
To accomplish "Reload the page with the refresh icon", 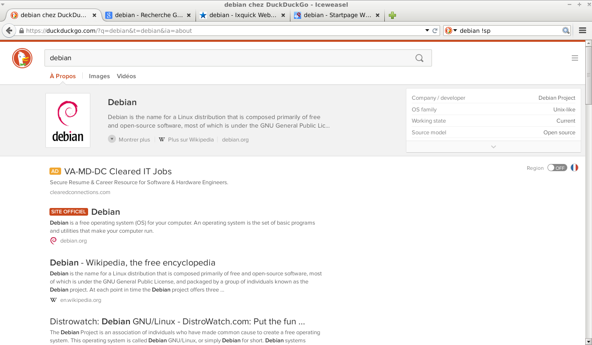I will (x=435, y=31).
